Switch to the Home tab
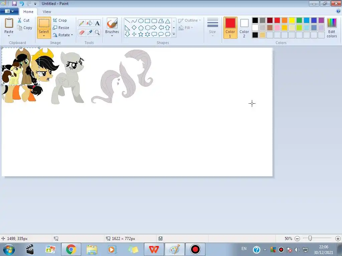Image resolution: width=342 pixels, height=256 pixels. tap(28, 12)
